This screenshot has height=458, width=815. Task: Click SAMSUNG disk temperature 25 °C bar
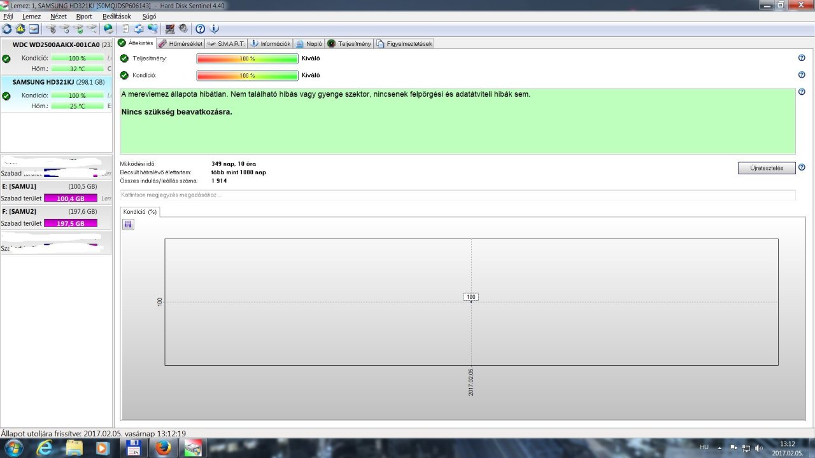pyautogui.click(x=77, y=106)
